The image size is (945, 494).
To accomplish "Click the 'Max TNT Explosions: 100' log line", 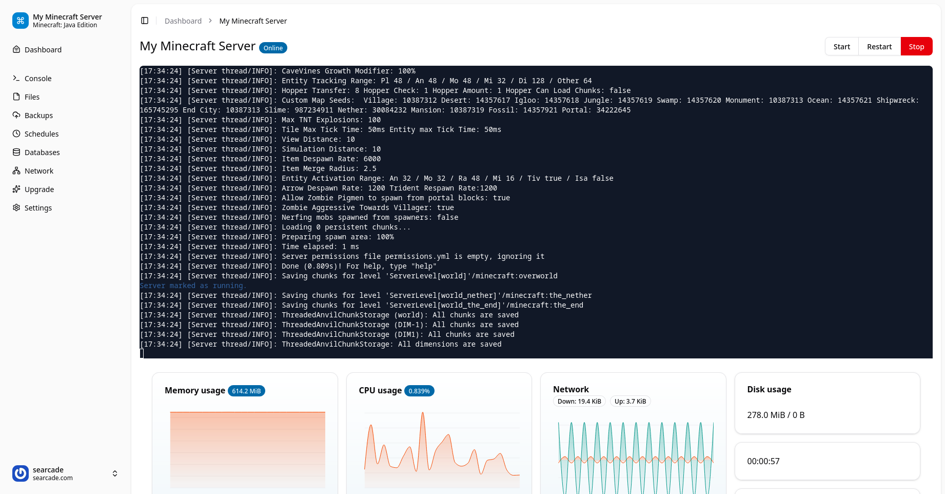I will pos(260,120).
